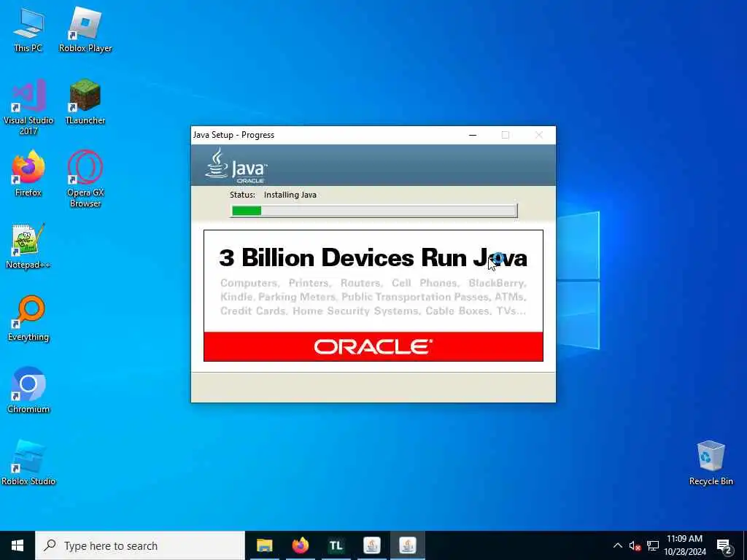Click the 'Installing Java' status text
Screen dimensions: 747x560
tap(290, 195)
